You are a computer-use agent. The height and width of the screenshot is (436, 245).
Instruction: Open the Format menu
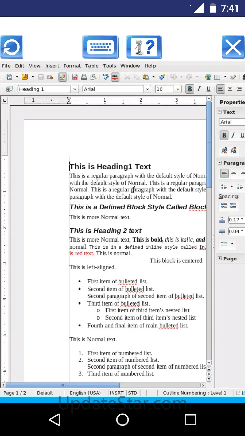[x=72, y=66]
